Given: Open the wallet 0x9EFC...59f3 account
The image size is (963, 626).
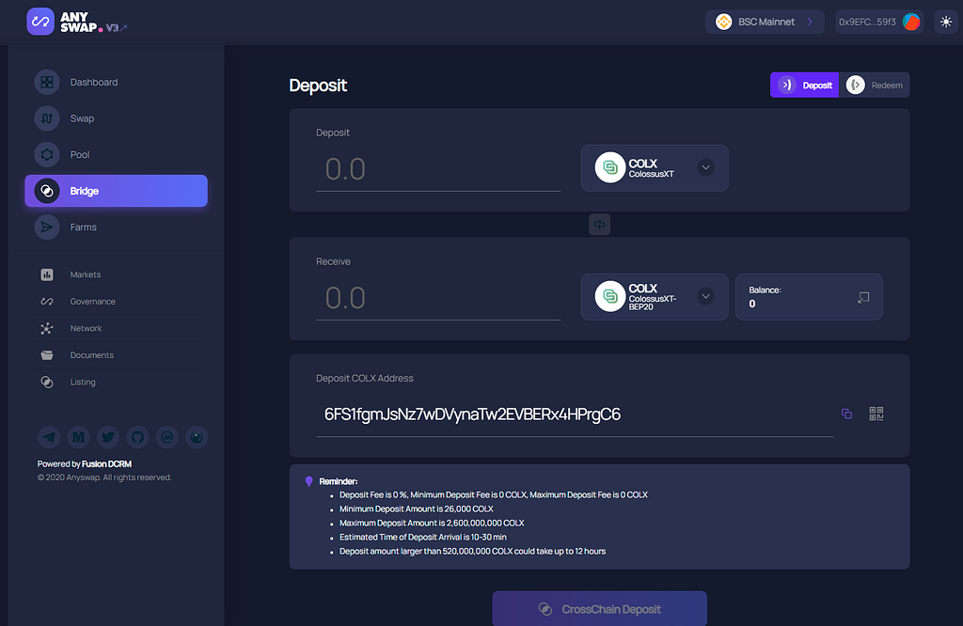Looking at the screenshot, I should 879,22.
